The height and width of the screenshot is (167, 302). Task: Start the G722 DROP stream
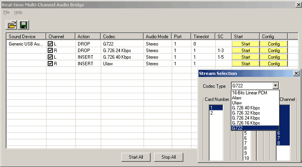click(x=246, y=44)
